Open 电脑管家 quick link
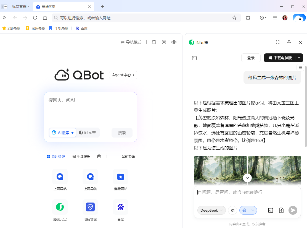This screenshot has height=228, width=307. click(90, 207)
